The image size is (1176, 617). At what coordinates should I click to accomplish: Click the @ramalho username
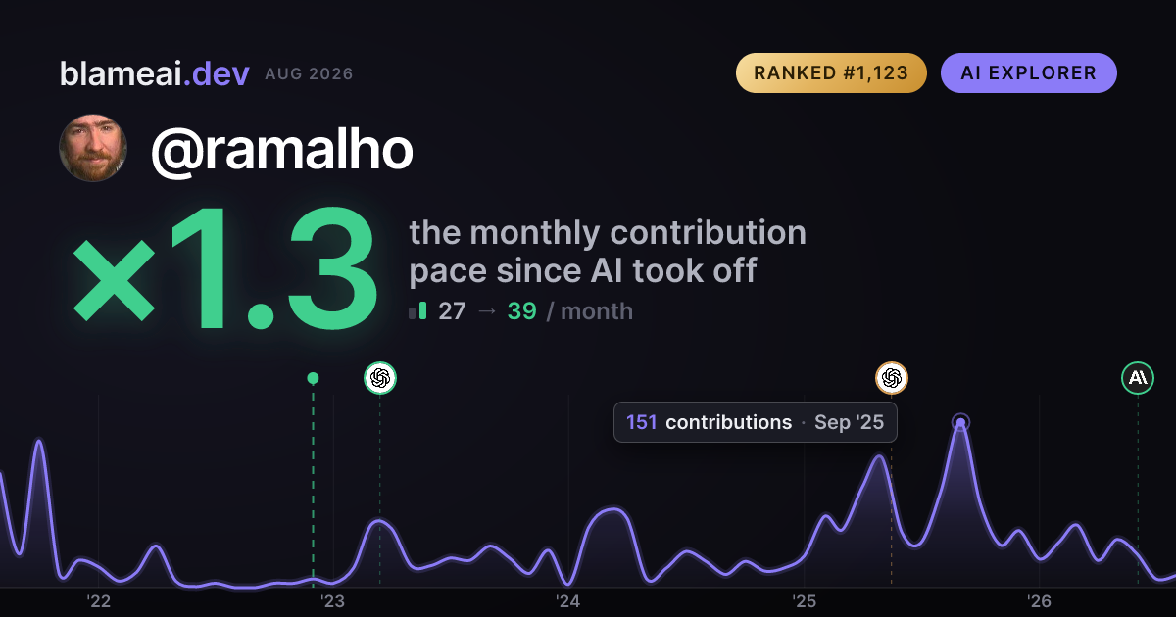pyautogui.click(x=282, y=149)
